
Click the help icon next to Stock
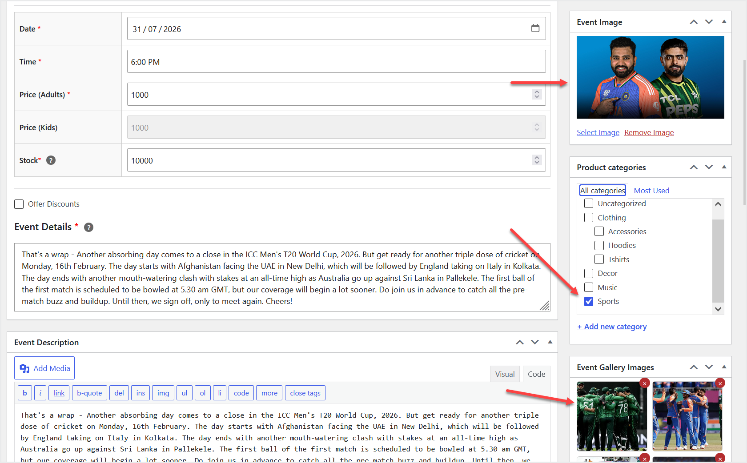(51, 160)
